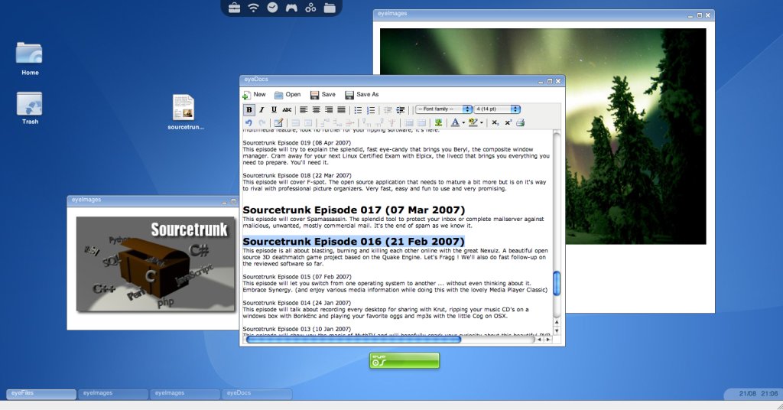The image size is (783, 410).
Task: Click the aurora photo in eyeImages window
Action: point(543,136)
